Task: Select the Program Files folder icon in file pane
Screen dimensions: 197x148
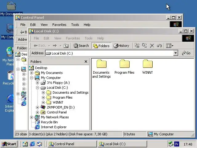Action: pos(124,64)
